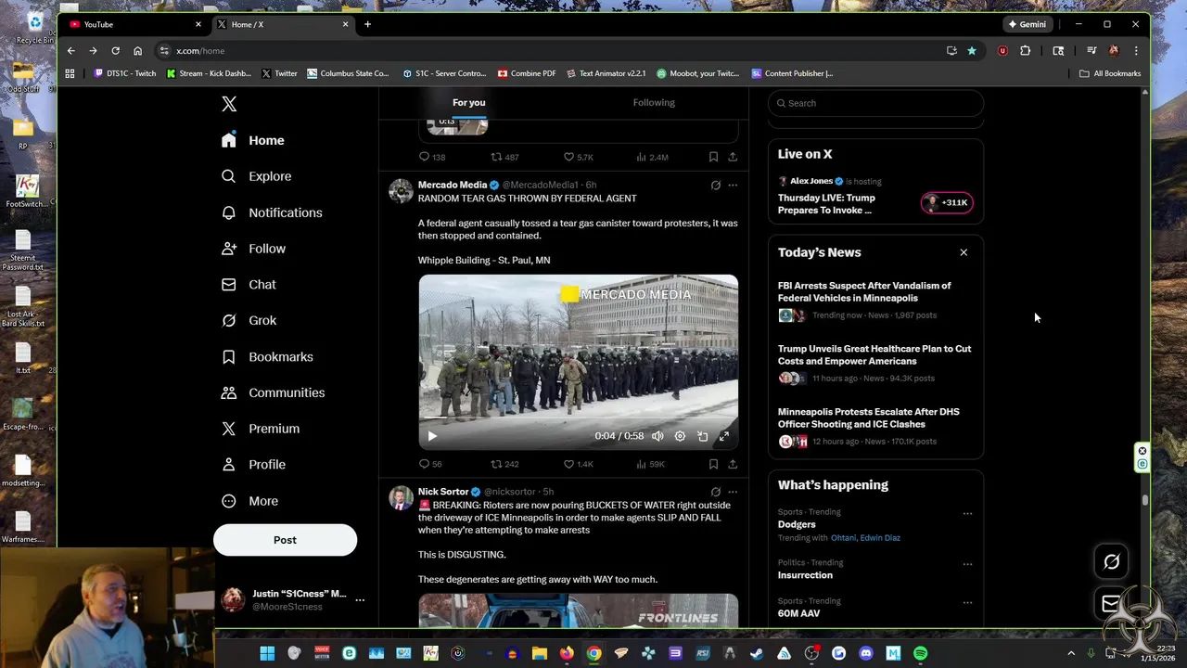Open Communities in the sidebar
1187x668 pixels.
(273, 392)
